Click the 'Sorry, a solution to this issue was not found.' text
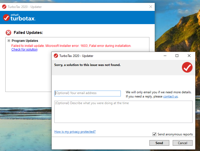Viewport: 200px width, 151px height. coord(87,65)
